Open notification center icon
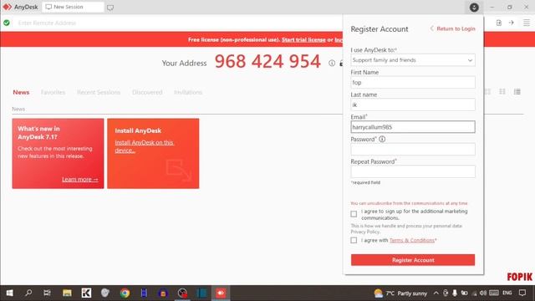The width and height of the screenshot is (535, 301). pos(522,293)
